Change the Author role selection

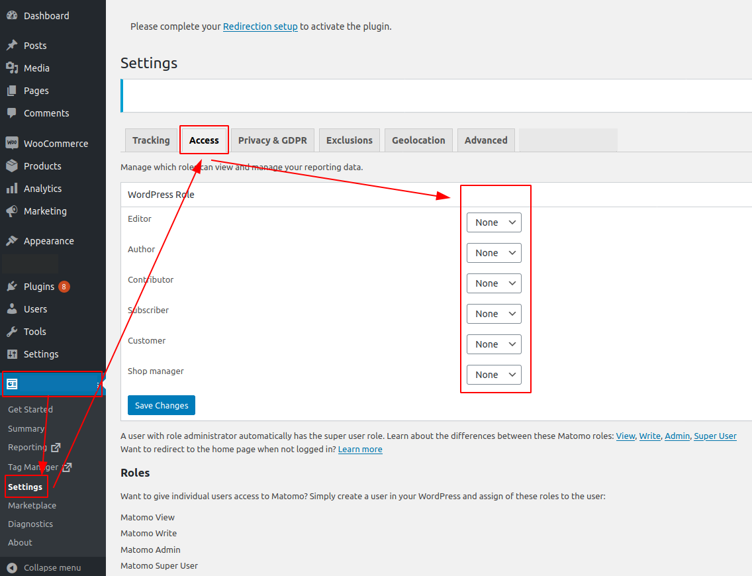pyautogui.click(x=494, y=253)
